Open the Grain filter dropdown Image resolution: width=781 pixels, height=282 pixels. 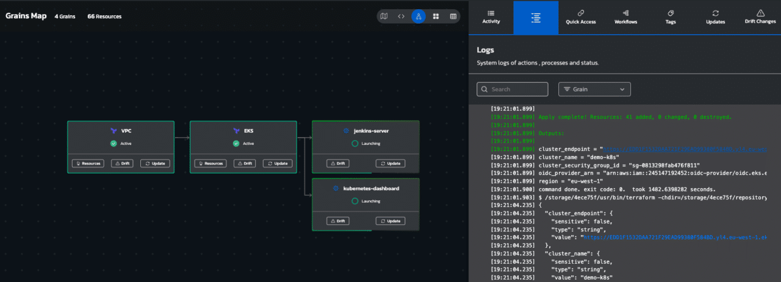point(594,89)
